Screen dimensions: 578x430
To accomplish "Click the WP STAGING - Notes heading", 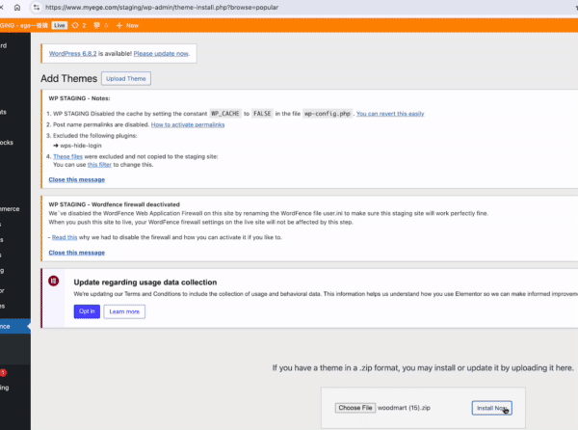I will pyautogui.click(x=79, y=98).
